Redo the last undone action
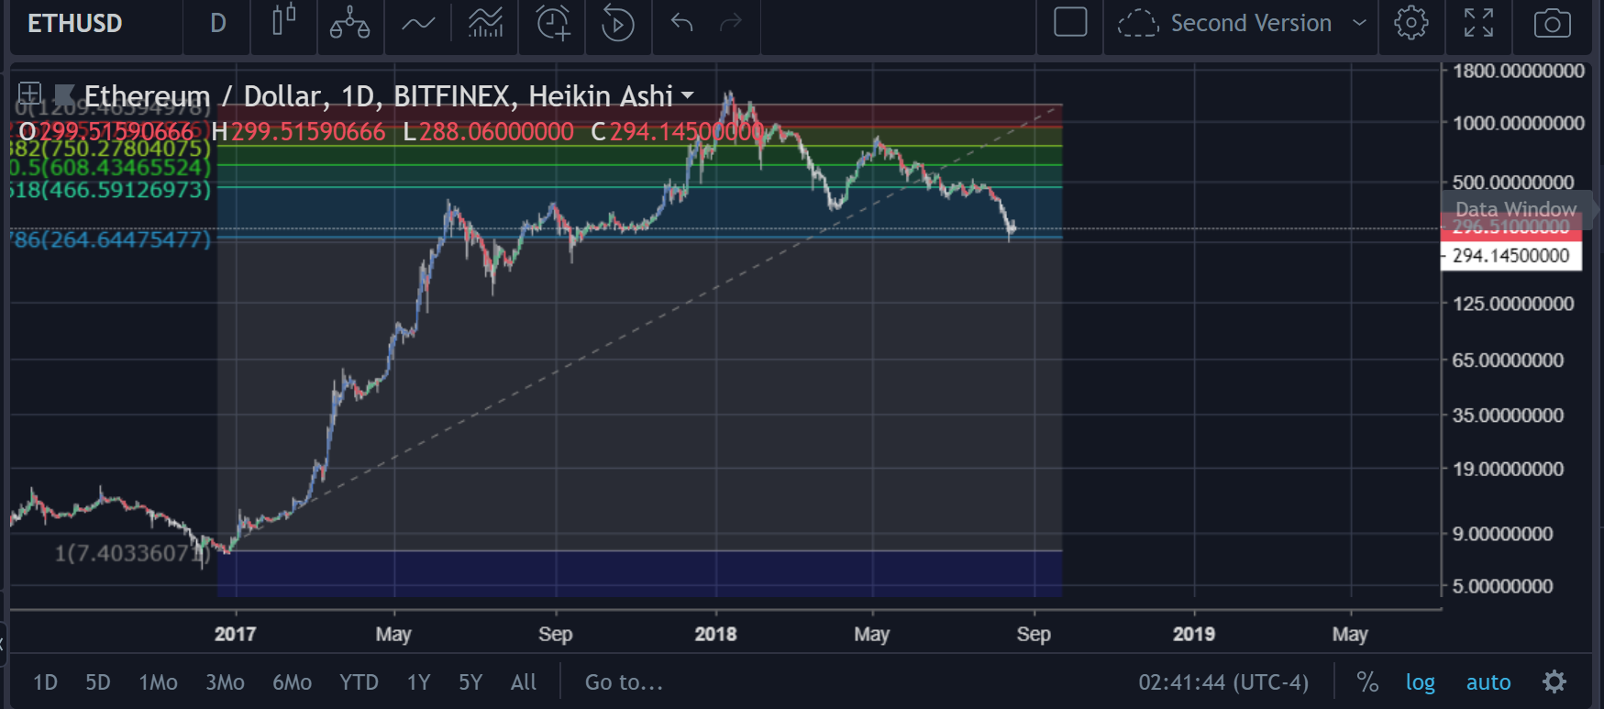1604x709 pixels. point(731,22)
